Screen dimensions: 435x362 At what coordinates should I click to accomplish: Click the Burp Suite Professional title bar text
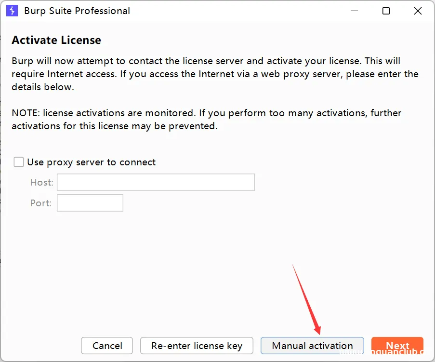pyautogui.click(x=77, y=11)
